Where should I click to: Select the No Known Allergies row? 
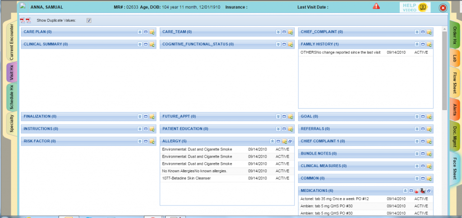(227, 171)
